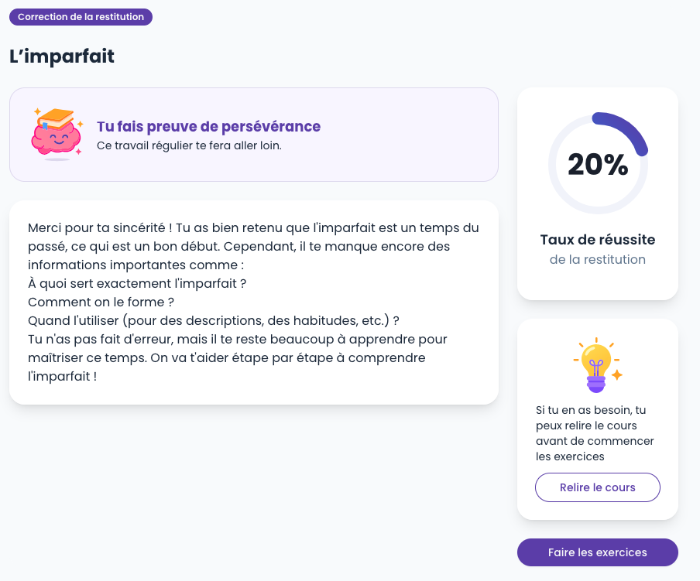700x581 pixels.
Task: Click the question "À quoi sert exactement l'imparfait ?"
Action: tap(137, 283)
